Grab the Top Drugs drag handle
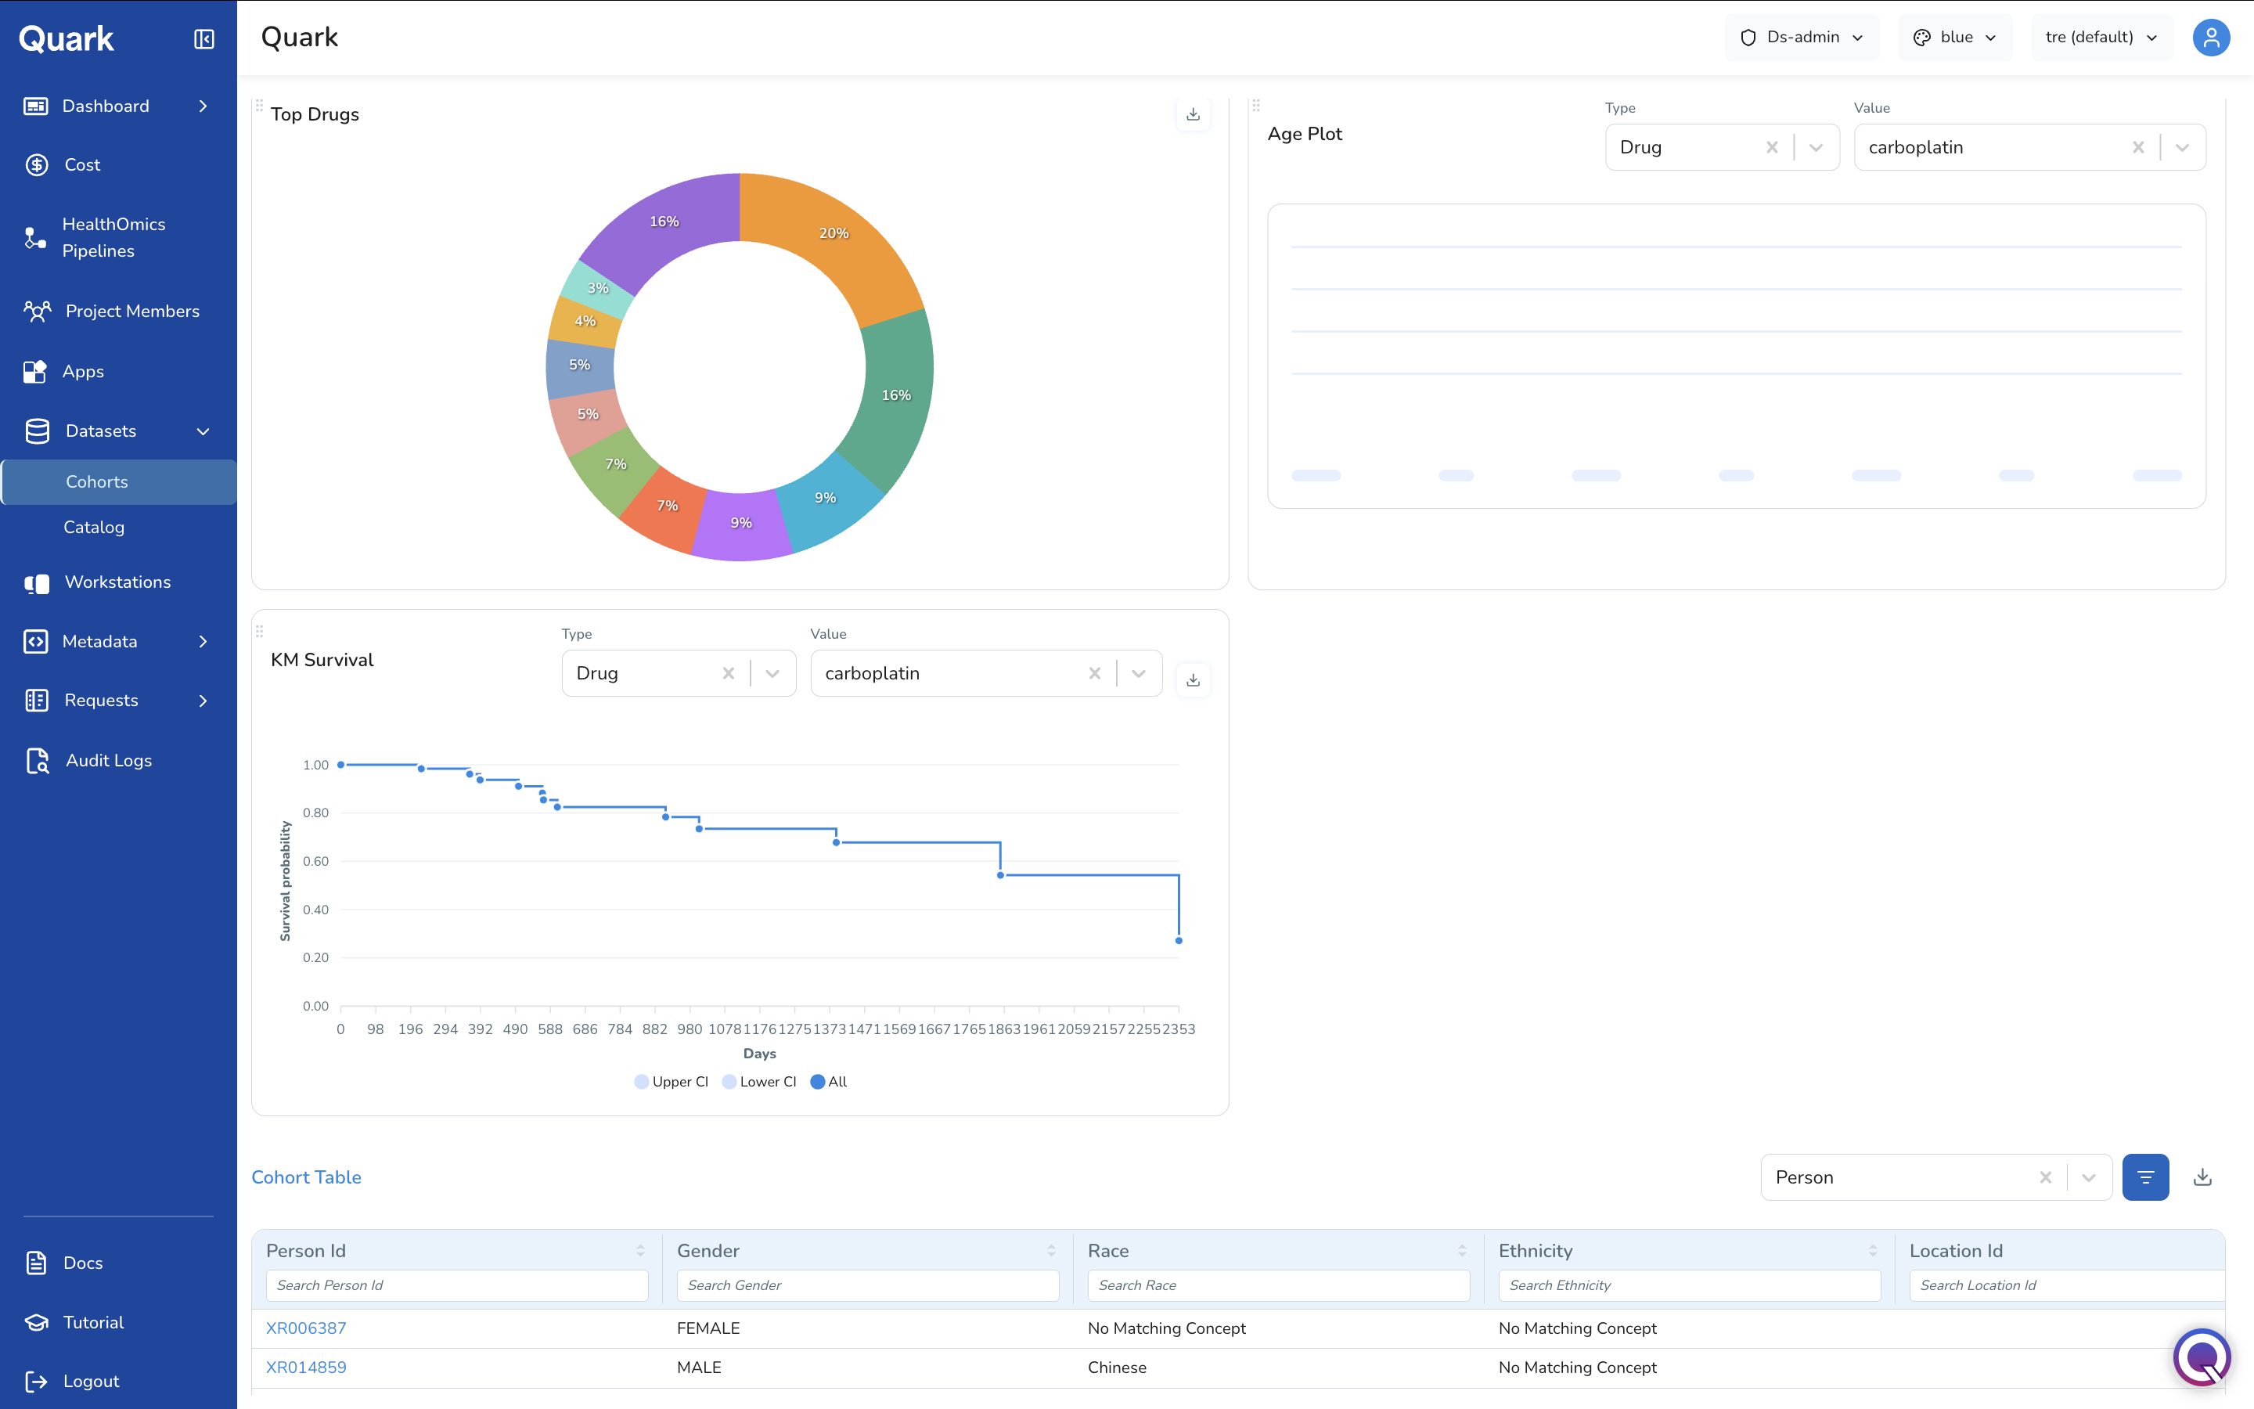 [x=260, y=106]
